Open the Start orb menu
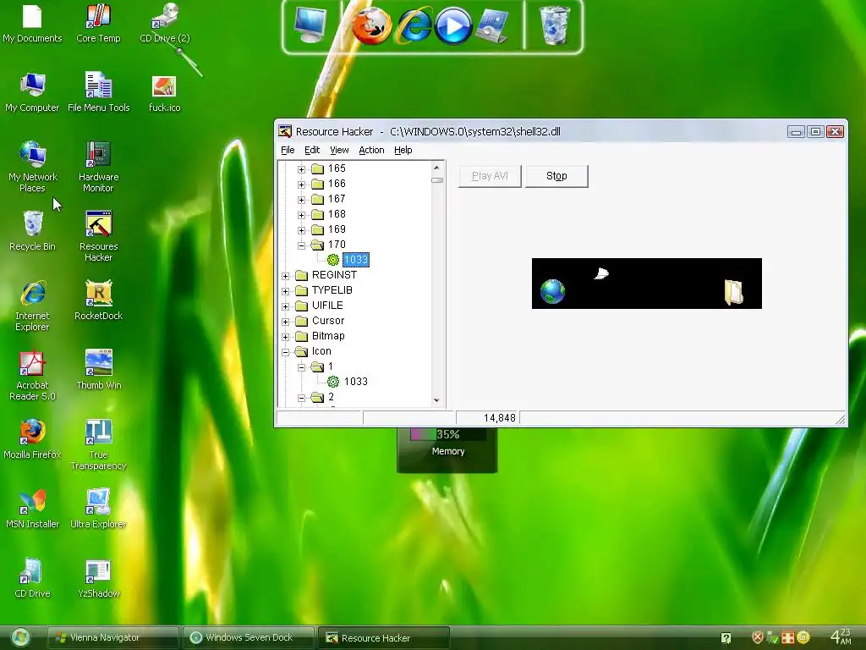Screen dimensions: 866x650 point(20,637)
